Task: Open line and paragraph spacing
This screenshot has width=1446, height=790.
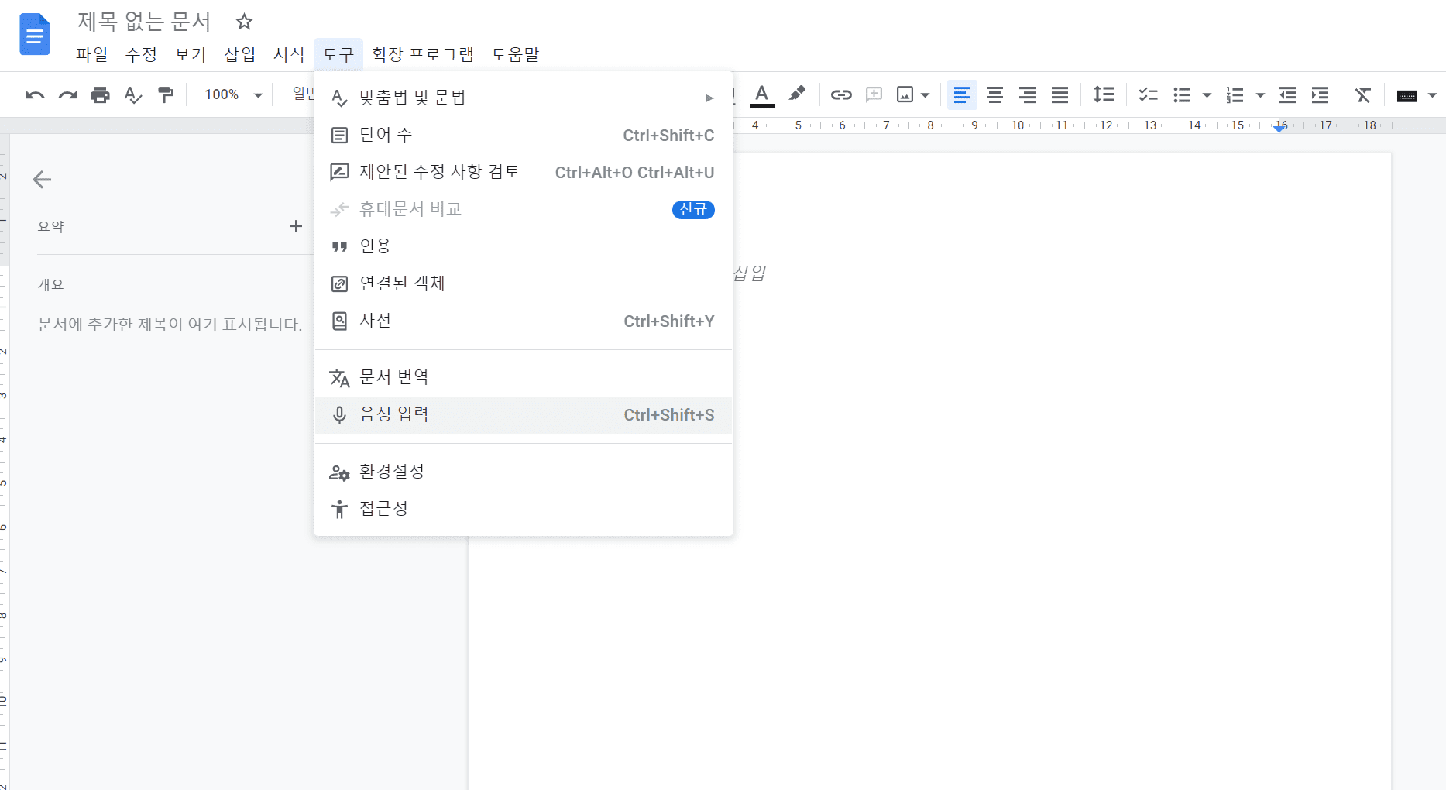Action: point(1104,94)
